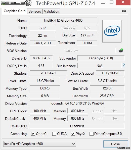Enable the CUDA checkbox

[54, 134]
